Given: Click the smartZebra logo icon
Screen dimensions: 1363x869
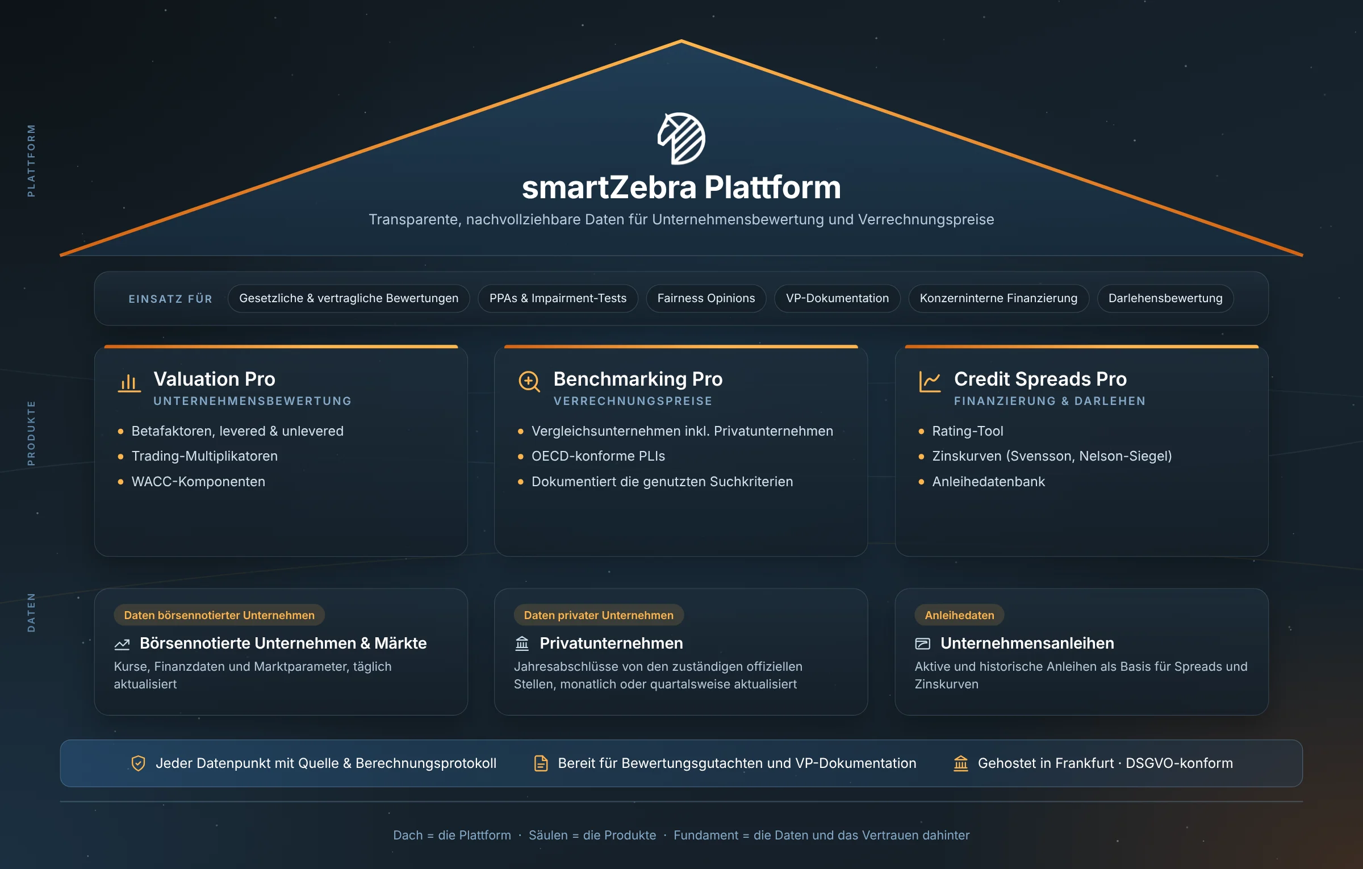Looking at the screenshot, I should (681, 139).
